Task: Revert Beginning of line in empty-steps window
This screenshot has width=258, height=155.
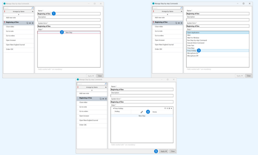Action: click(x=30, y=23)
